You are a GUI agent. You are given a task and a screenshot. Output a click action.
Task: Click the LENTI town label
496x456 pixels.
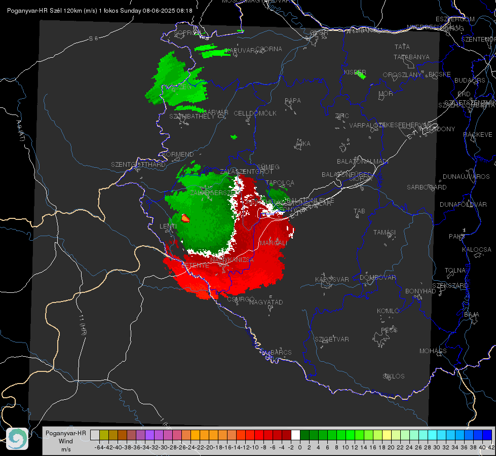point(168,226)
